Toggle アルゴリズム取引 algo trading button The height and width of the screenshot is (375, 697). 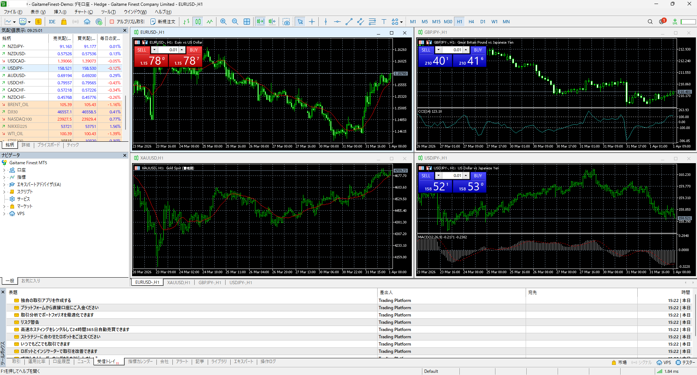[127, 22]
